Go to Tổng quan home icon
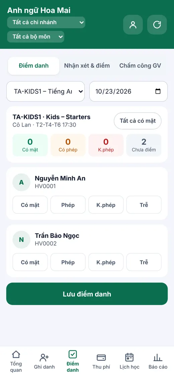 16,354
